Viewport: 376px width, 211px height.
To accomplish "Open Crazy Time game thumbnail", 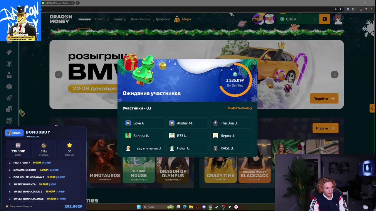I will point(221,170).
